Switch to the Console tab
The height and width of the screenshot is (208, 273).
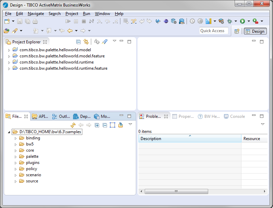tap(235, 116)
